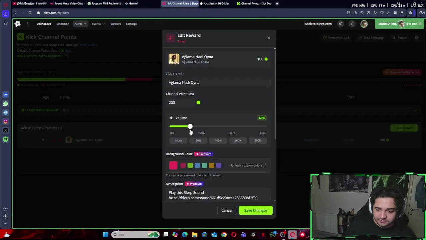Go back in browser history
Viewport: 426px width, 240px height.
pyautogui.click(x=15, y=13)
